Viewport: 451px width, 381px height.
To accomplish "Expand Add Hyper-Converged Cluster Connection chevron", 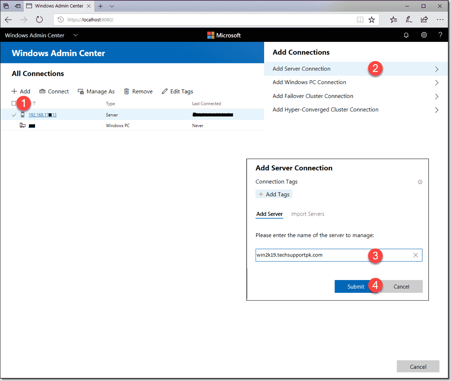I will (437, 110).
